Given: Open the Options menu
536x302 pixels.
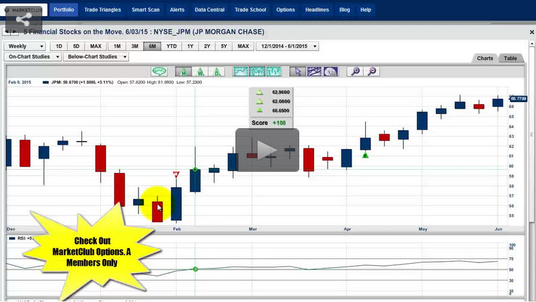Looking at the screenshot, I should pos(285,9).
